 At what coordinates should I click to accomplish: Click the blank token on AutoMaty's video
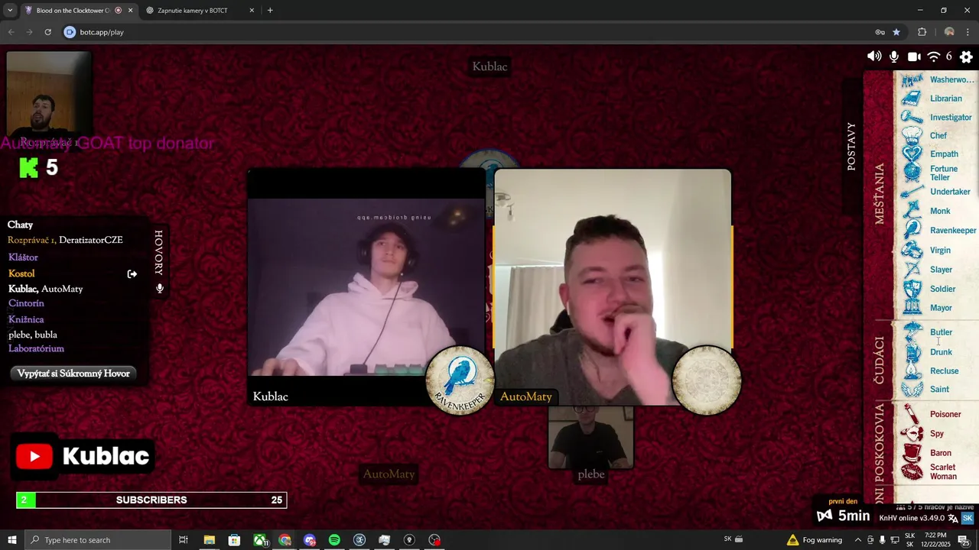point(706,380)
